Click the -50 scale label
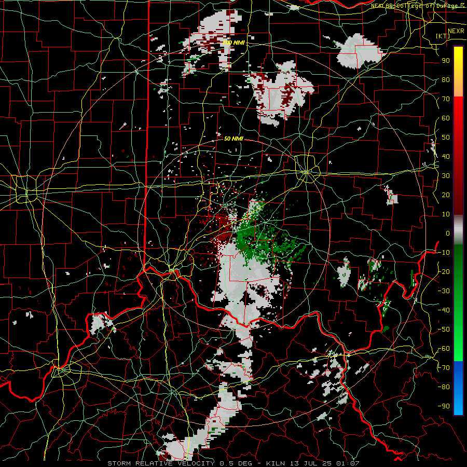The width and height of the screenshot is (467, 467). point(444,329)
